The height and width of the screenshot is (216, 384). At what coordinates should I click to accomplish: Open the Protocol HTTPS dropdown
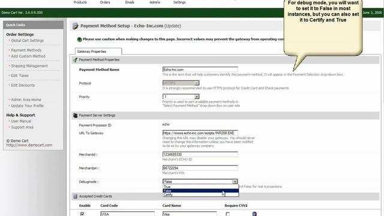[x=181, y=83]
